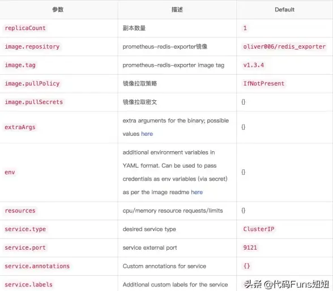Click the 'ClusterIP' default value

click(x=259, y=229)
